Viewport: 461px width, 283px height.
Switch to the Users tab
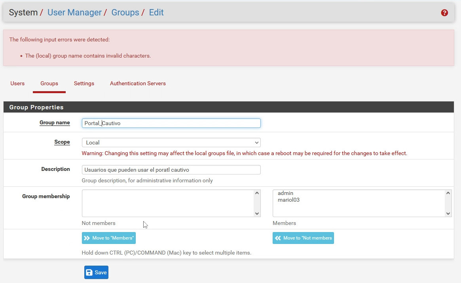pyautogui.click(x=17, y=84)
